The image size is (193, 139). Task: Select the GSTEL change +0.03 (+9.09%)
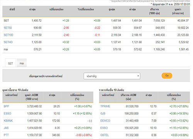pyautogui.click(x=179, y=135)
